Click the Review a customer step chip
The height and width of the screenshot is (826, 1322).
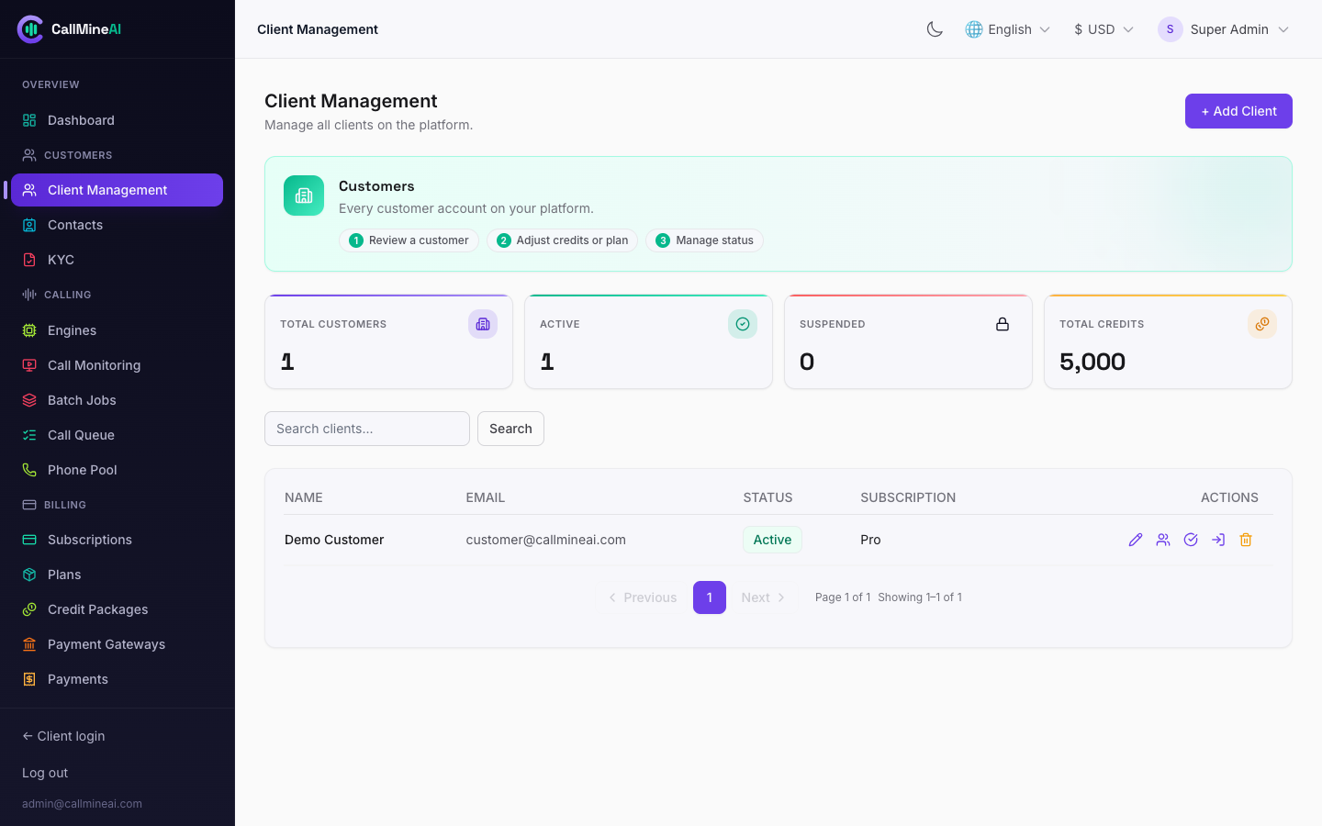tap(409, 240)
